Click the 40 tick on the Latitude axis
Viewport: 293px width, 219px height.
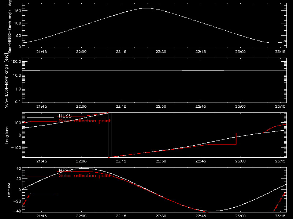(19, 169)
